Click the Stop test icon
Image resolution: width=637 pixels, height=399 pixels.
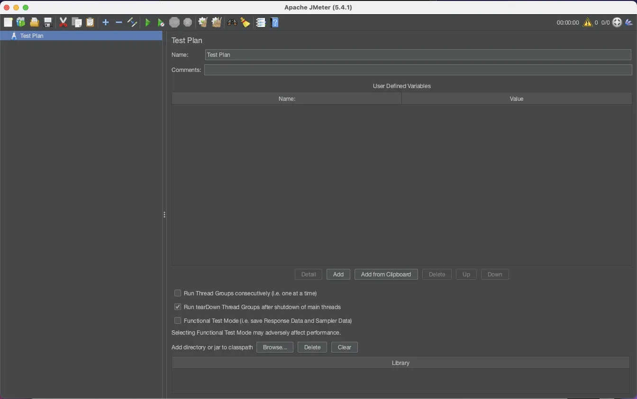[x=174, y=22]
